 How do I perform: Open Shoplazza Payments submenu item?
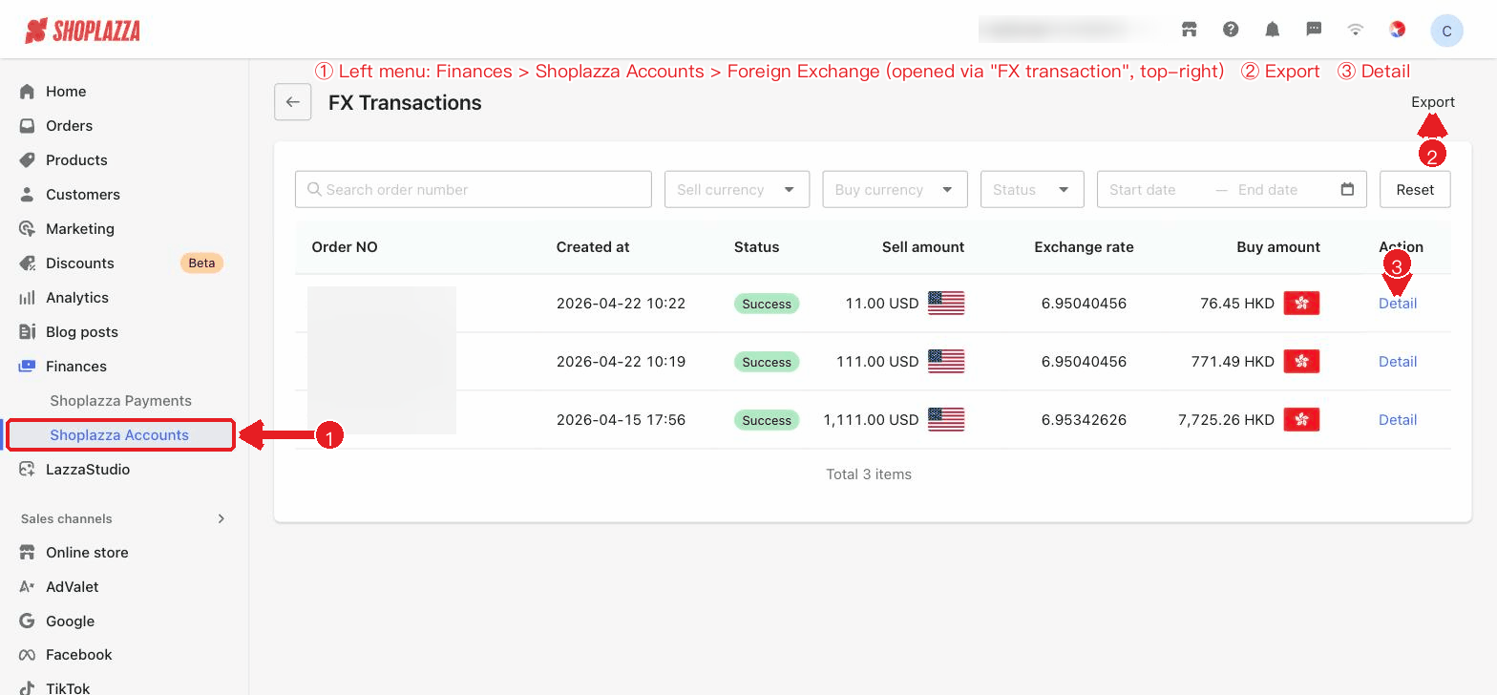(x=120, y=401)
